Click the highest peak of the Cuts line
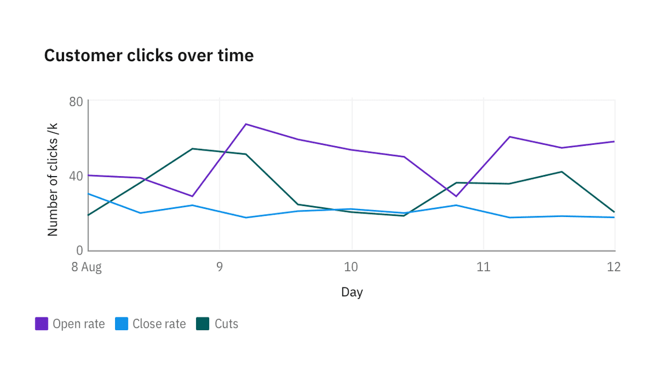666x374 pixels. tap(193, 149)
